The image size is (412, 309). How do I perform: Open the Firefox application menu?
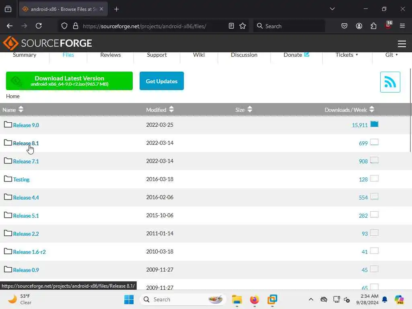pyautogui.click(x=402, y=26)
